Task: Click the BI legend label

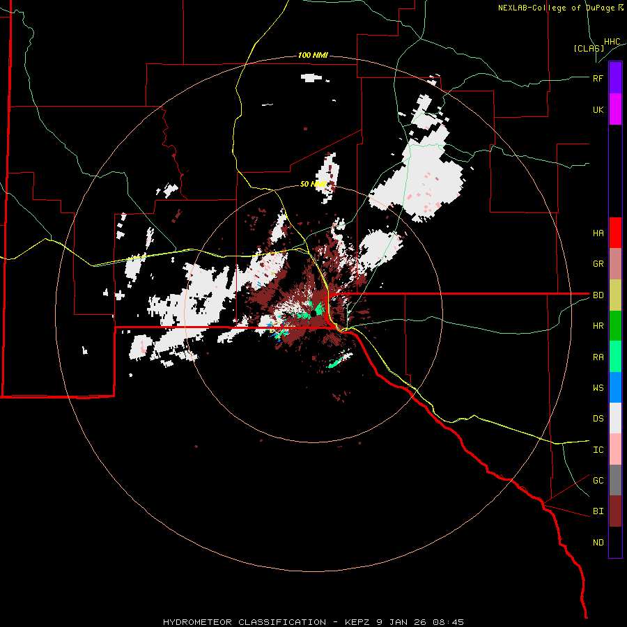Action: point(598,511)
